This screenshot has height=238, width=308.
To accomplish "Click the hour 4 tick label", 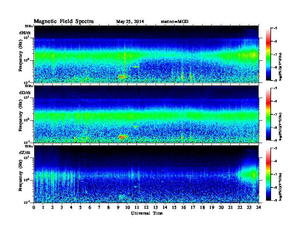I will (x=71, y=207).
